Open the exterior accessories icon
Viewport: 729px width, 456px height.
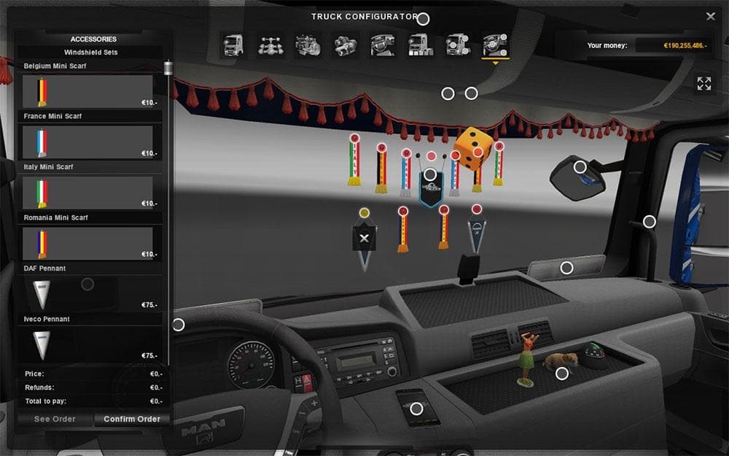pos(458,45)
